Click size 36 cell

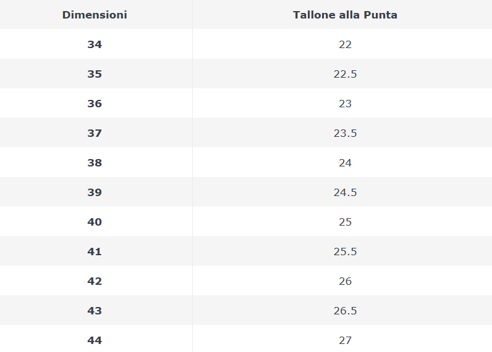tap(95, 104)
